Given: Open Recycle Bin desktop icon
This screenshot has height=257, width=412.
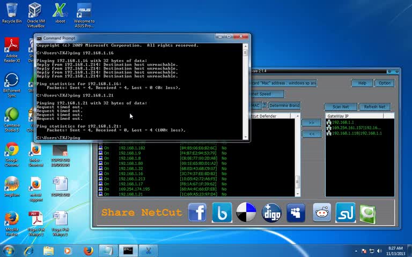Looking at the screenshot, I should point(12,13).
